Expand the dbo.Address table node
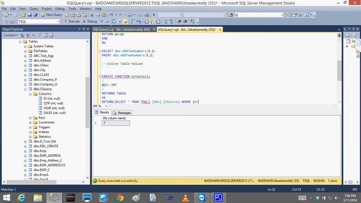The width and height of the screenshot is (361, 203). (x=25, y=60)
